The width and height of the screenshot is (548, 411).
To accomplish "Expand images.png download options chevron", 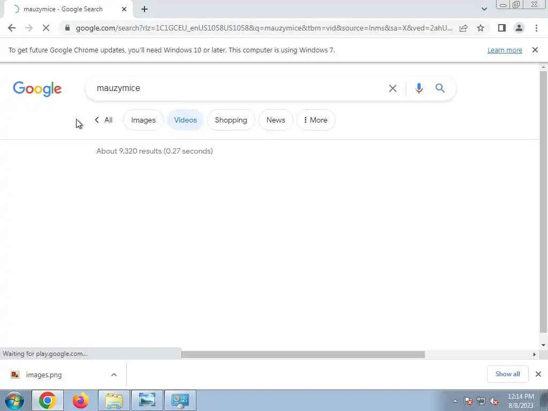I will click(114, 375).
